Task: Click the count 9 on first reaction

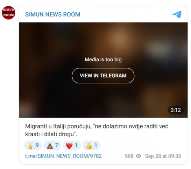Action: 37,145
